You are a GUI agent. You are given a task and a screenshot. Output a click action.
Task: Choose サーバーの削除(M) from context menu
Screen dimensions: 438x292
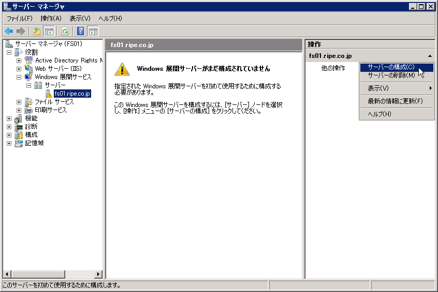coord(397,75)
